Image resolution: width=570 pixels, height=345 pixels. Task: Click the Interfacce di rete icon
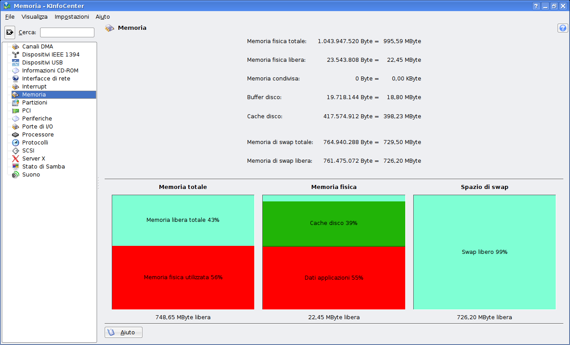pyautogui.click(x=16, y=79)
